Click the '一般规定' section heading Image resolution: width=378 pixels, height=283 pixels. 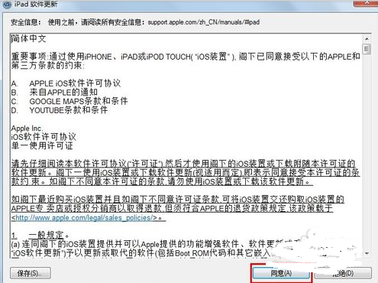[47, 235]
